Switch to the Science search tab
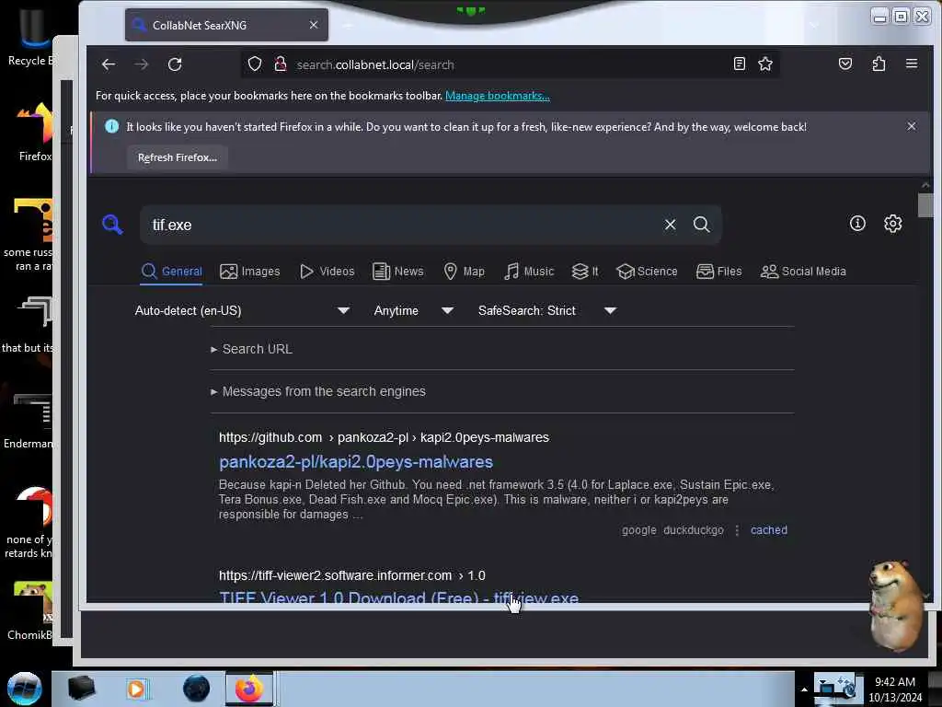Viewport: 942px width, 707px height. click(647, 272)
